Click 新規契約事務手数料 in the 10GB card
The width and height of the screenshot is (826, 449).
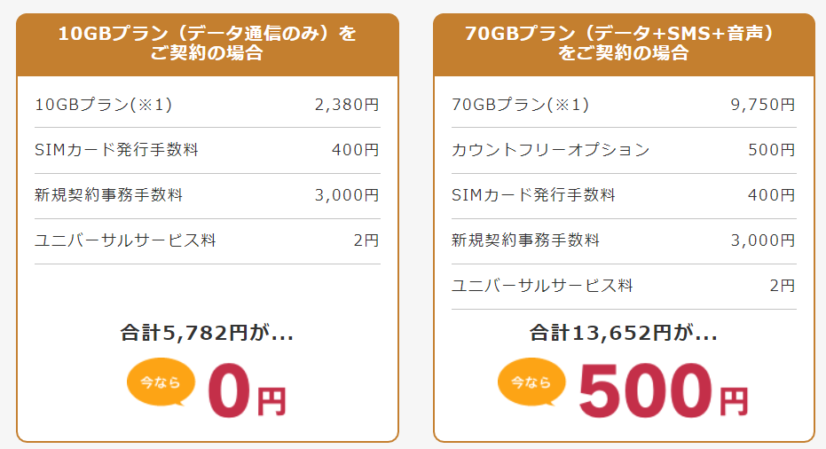click(x=109, y=195)
